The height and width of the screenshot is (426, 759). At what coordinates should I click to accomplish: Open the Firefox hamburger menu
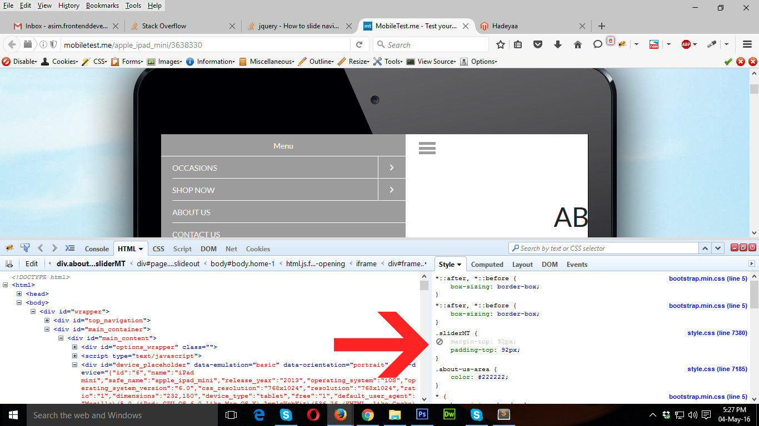click(747, 44)
